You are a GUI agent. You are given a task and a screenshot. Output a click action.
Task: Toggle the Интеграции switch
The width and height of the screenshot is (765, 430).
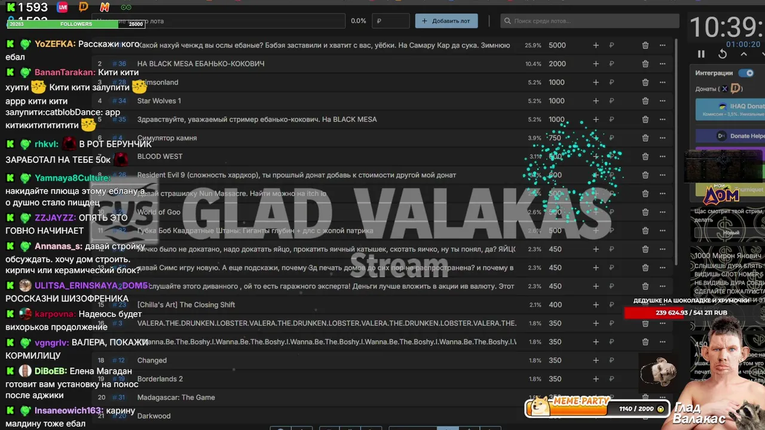746,73
